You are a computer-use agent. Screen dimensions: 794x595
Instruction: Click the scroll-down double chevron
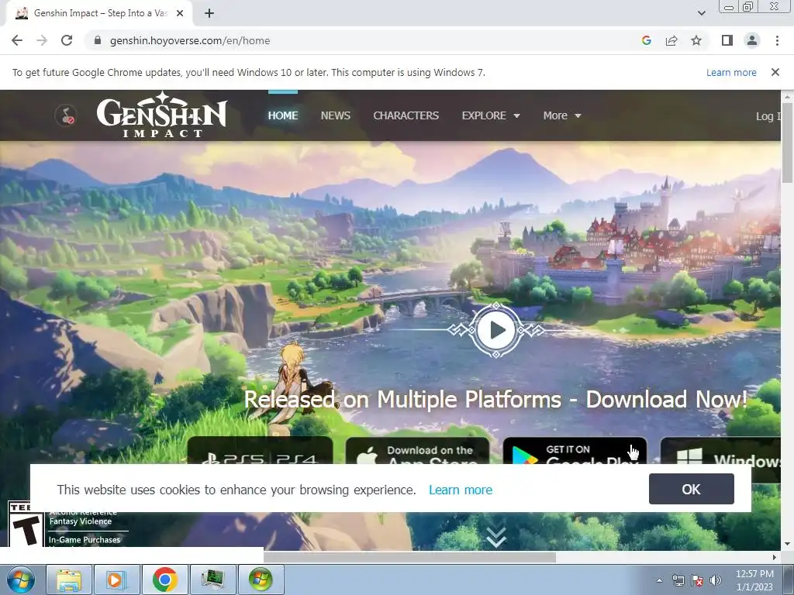pos(496,537)
